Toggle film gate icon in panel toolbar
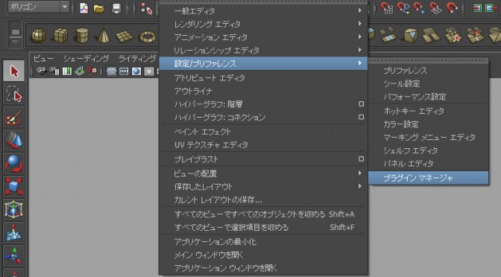This screenshot has height=277, width=501. coord(124,71)
